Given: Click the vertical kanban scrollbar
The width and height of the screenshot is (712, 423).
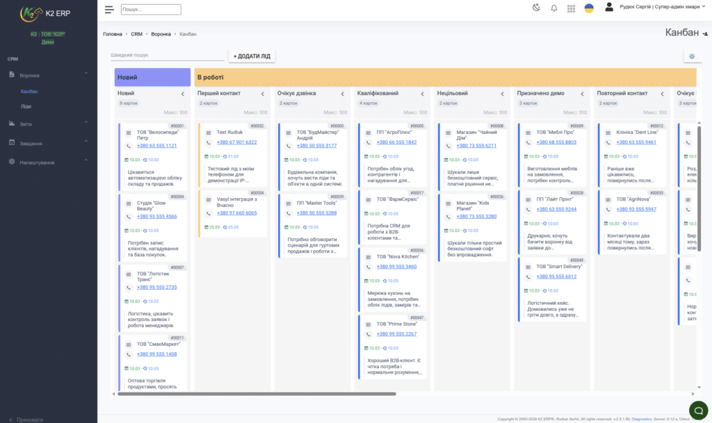Looking at the screenshot, I should click(699, 188).
